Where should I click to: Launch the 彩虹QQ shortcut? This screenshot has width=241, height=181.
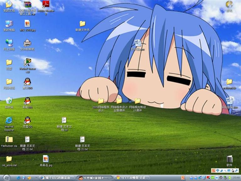pyautogui.click(x=28, y=103)
